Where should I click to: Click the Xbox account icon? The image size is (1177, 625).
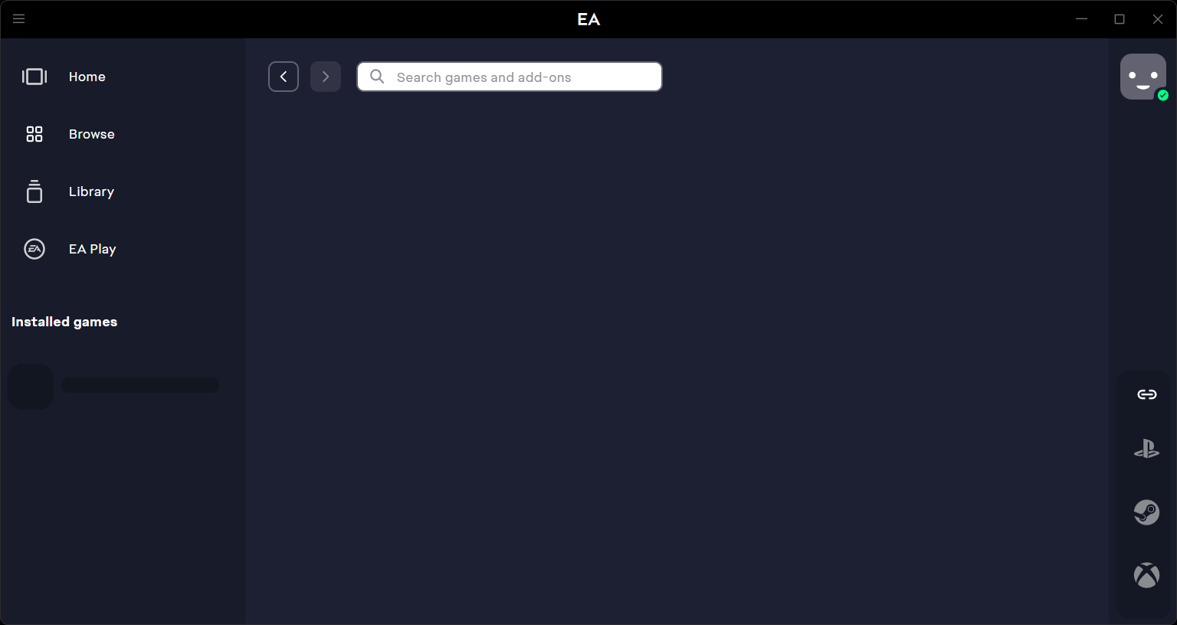(1146, 574)
